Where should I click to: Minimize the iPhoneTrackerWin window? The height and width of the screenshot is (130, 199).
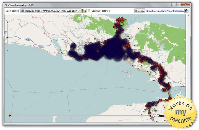(x=174, y=4)
